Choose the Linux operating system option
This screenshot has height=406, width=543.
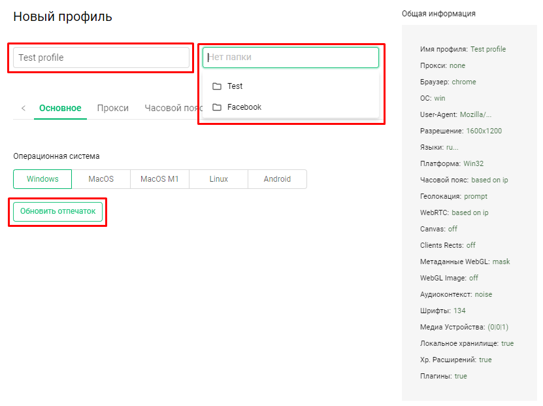point(218,179)
